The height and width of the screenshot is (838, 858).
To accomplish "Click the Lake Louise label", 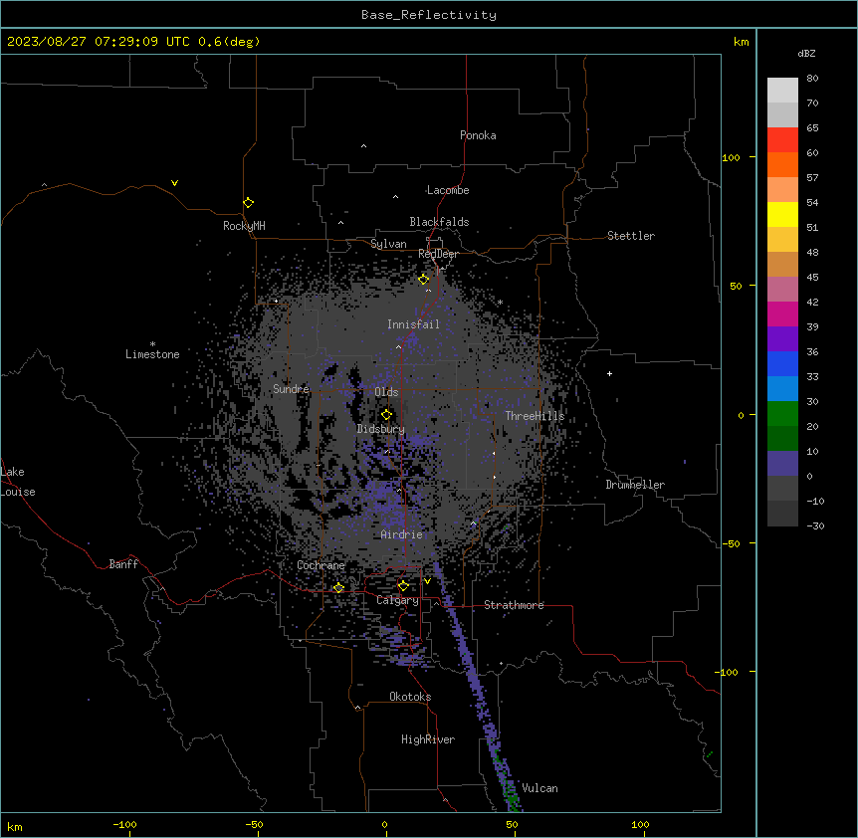I will (x=18, y=482).
